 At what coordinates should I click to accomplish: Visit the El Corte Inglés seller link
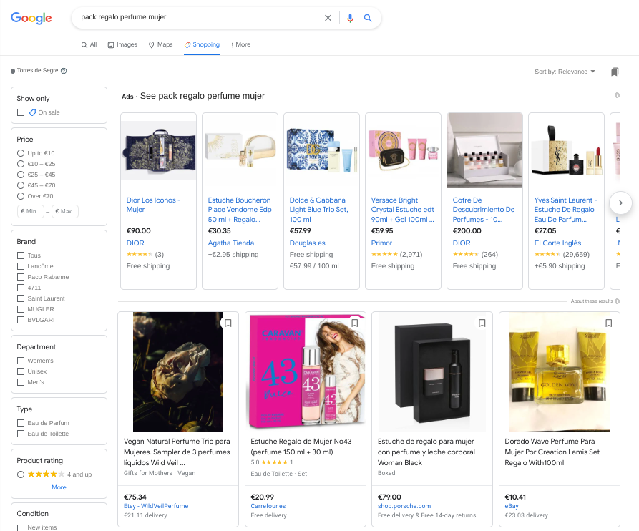click(x=557, y=243)
